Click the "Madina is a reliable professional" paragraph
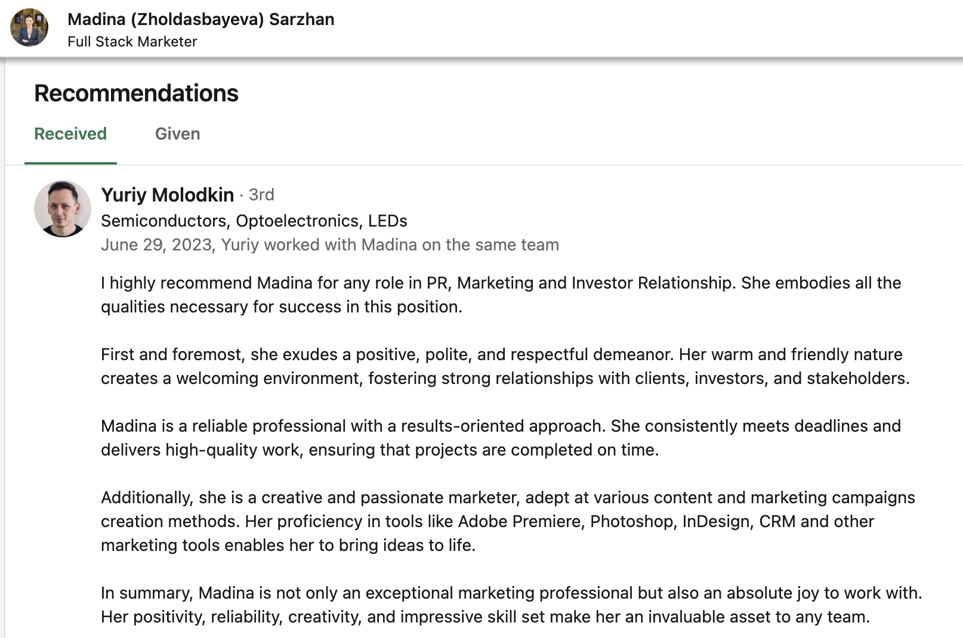This screenshot has width=963, height=638. pyautogui.click(x=501, y=438)
